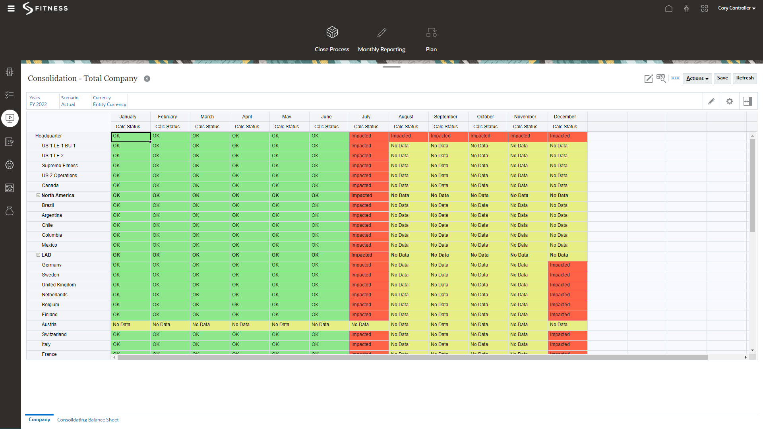Click the horizontal scrollbar of the grid
This screenshot has height=429, width=763.
[412, 357]
